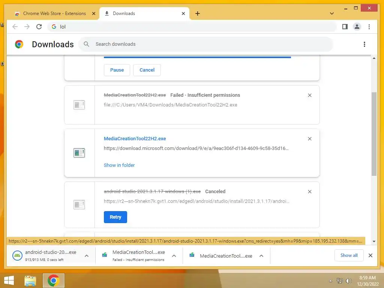The image size is (384, 288).
Task: Open a new tab with the plus button
Action: [197, 13]
